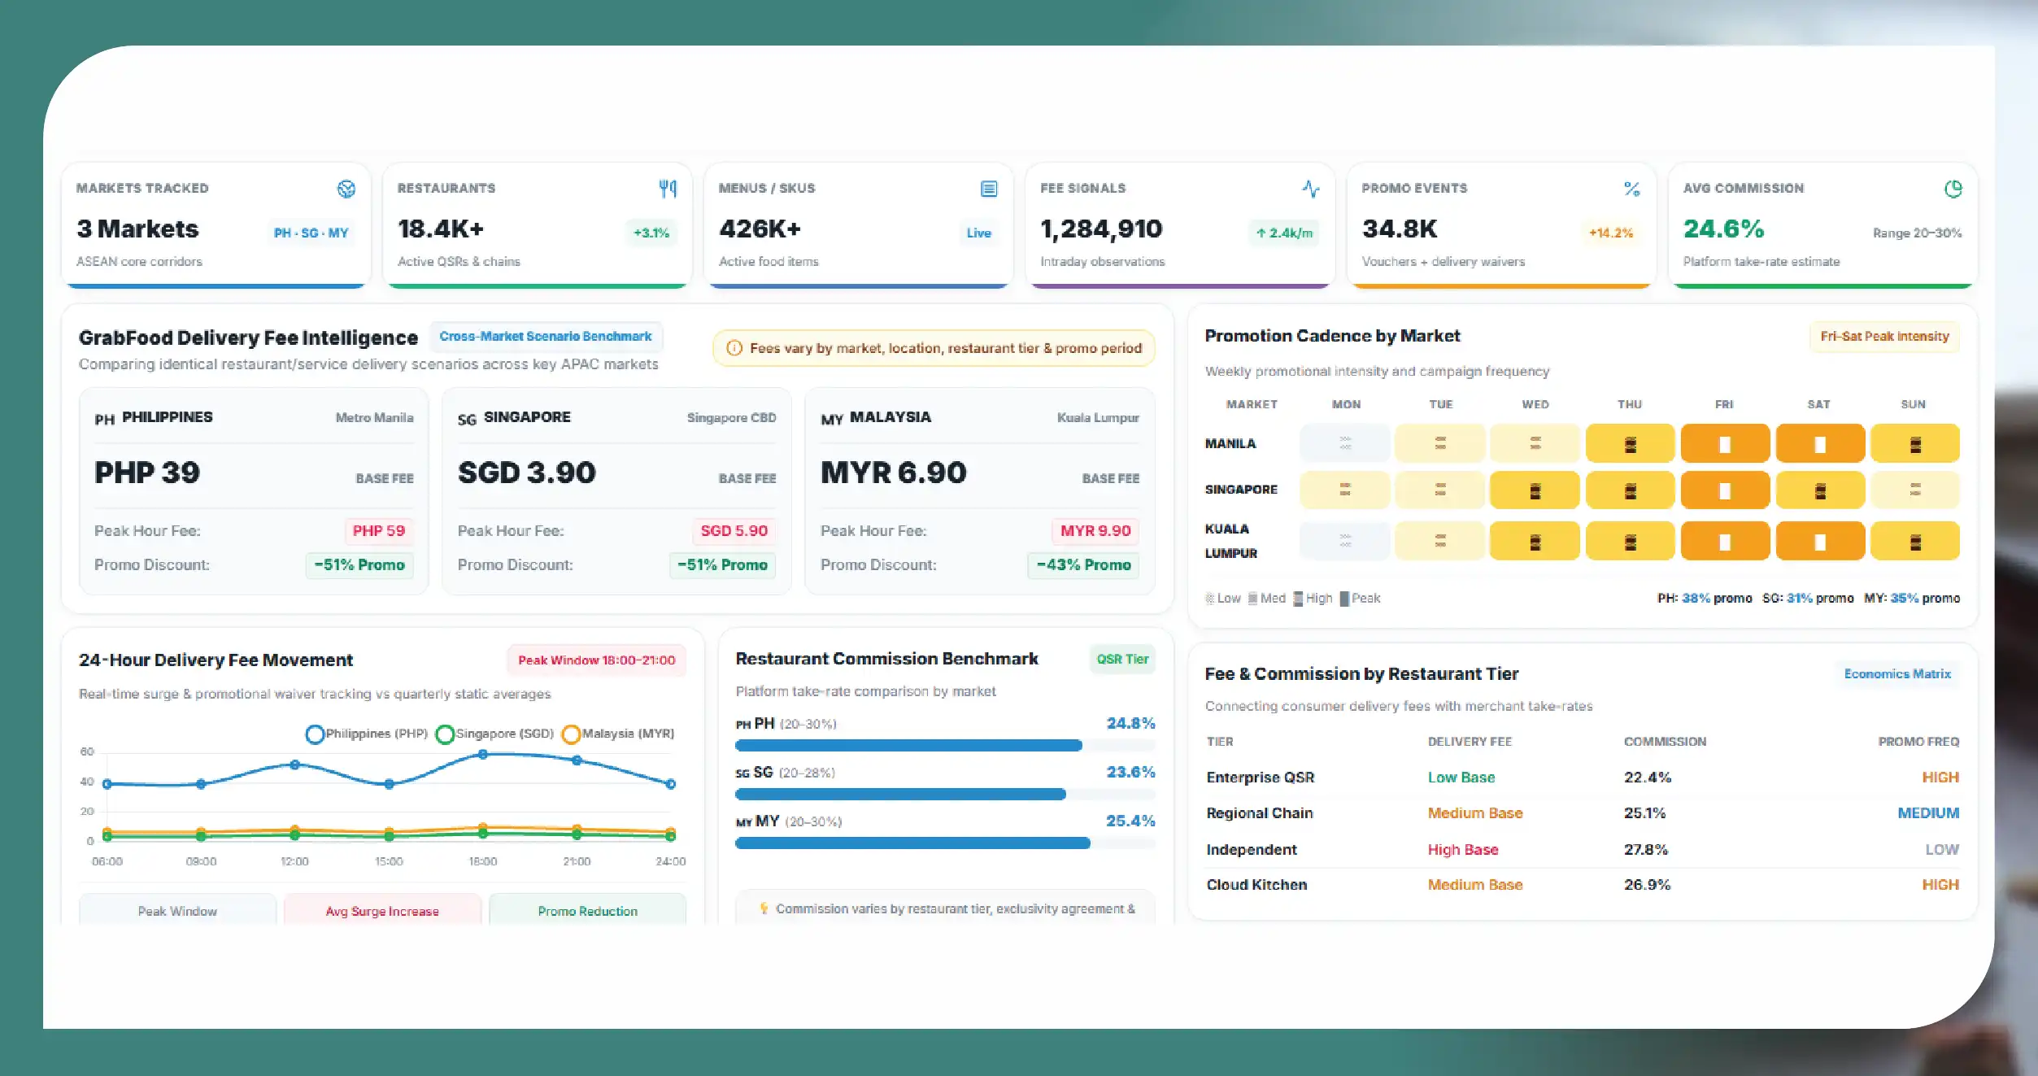Click the percent icon on Promo Events card
The height and width of the screenshot is (1076, 2038).
point(1631,189)
